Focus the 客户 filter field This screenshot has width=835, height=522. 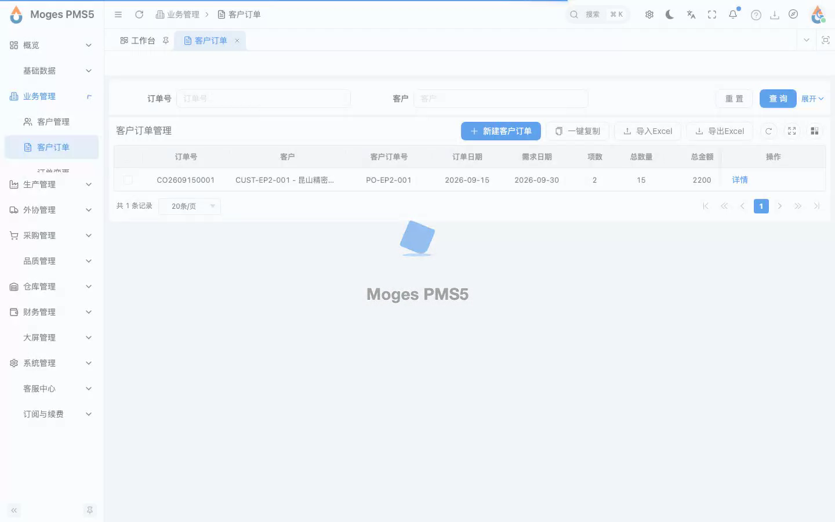[x=501, y=99]
